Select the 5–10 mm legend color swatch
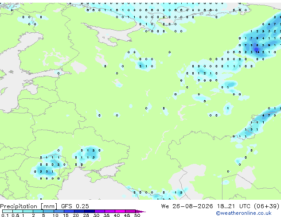This screenshot has height=217, width=281. point(48,211)
